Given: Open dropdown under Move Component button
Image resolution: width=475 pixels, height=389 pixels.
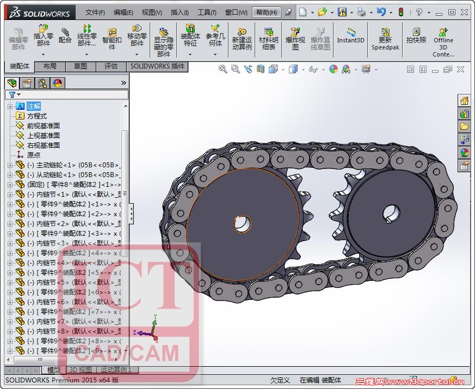Looking at the screenshot, I should pyautogui.click(x=137, y=54).
